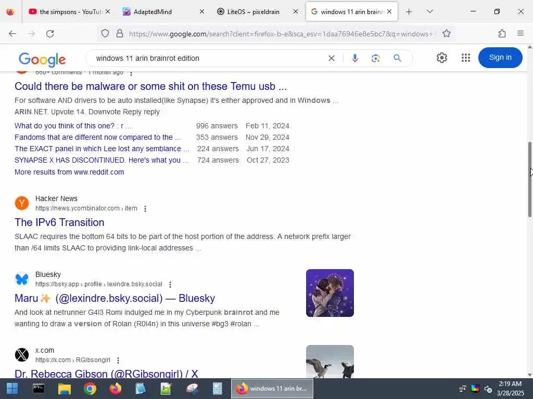The image size is (533, 399).
Task: Open the Reddit result's three-dot options menu
Action: click(x=131, y=72)
